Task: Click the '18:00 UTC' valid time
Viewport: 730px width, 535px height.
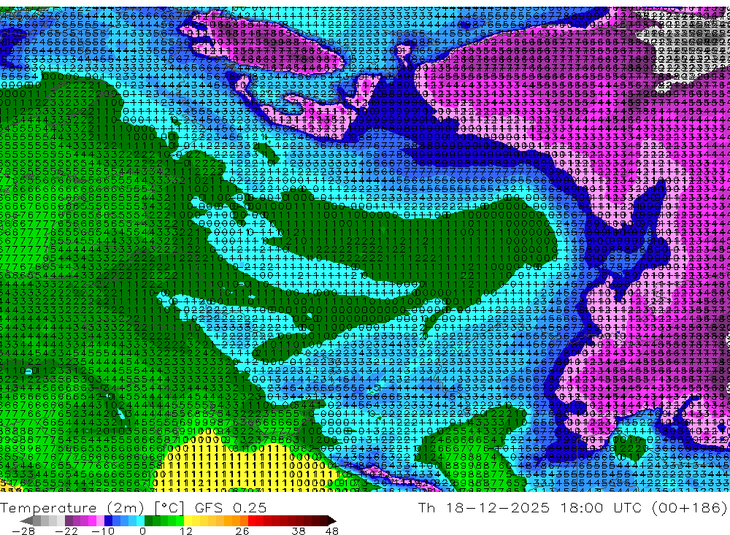Action: 601,507
